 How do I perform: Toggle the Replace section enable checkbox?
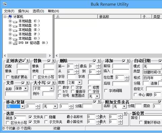tap(49, 61)
